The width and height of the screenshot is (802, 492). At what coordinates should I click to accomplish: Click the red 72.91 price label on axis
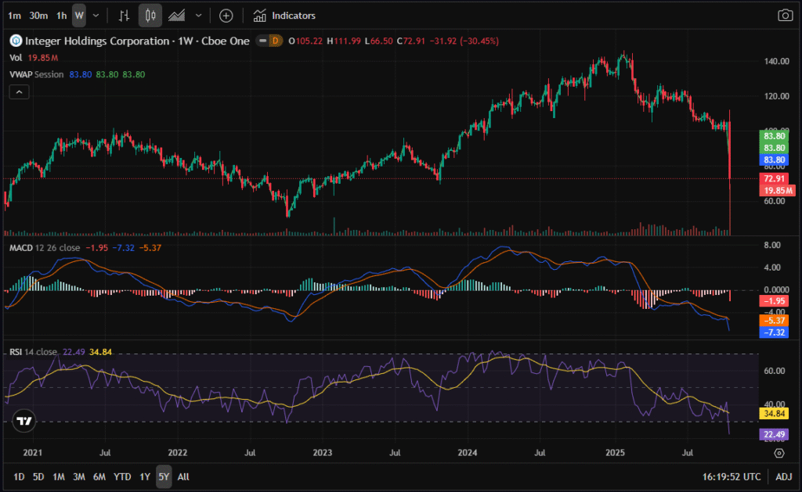(773, 178)
